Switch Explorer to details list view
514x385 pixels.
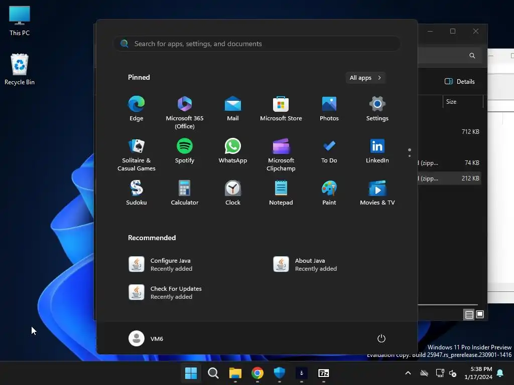point(469,315)
